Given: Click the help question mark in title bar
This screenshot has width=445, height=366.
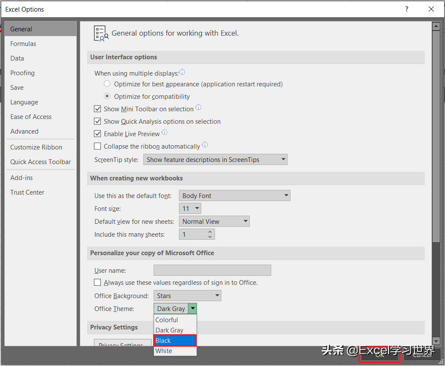Looking at the screenshot, I should 406,9.
